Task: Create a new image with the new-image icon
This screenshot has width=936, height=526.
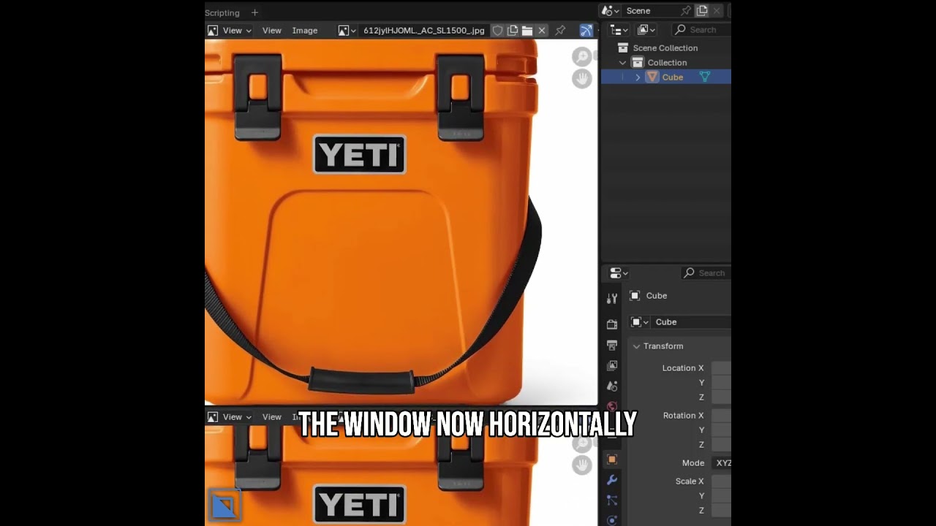Action: pyautogui.click(x=513, y=31)
